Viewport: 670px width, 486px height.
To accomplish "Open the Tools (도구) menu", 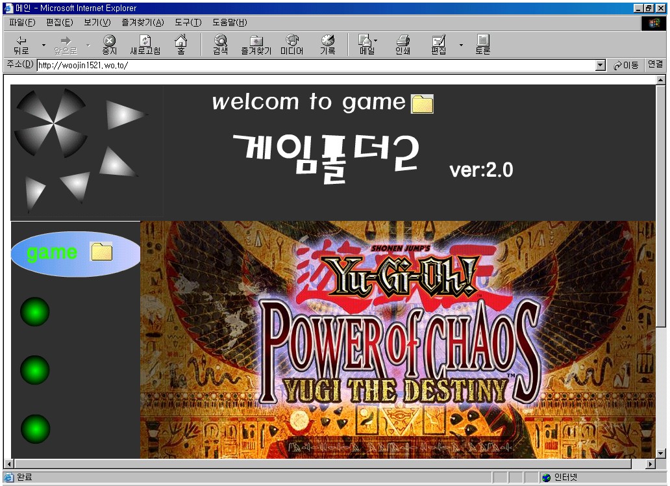I will pos(188,23).
